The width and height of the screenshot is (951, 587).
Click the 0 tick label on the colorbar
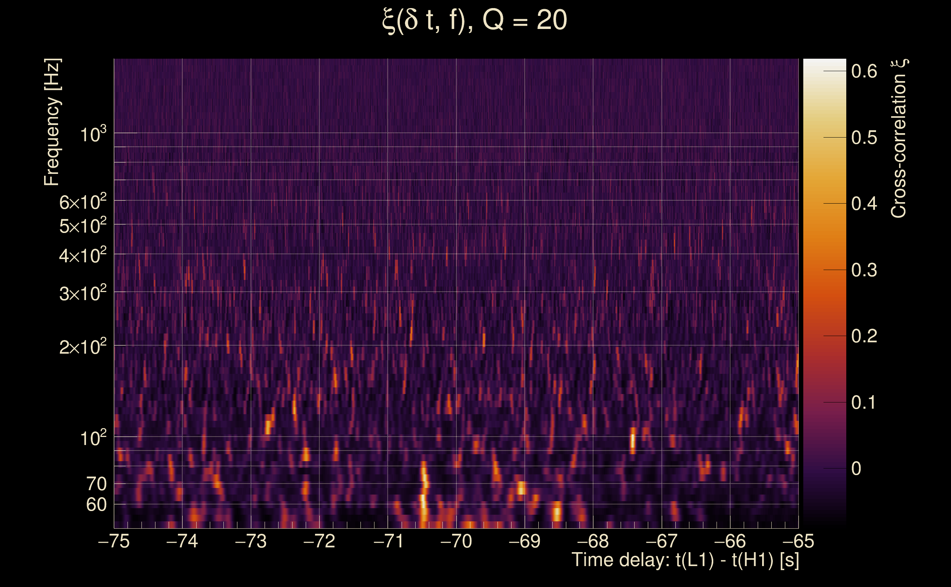[x=856, y=468]
